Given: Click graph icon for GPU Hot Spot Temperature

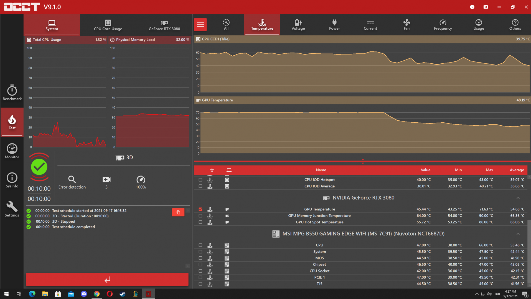Looking at the screenshot, I should tap(210, 222).
